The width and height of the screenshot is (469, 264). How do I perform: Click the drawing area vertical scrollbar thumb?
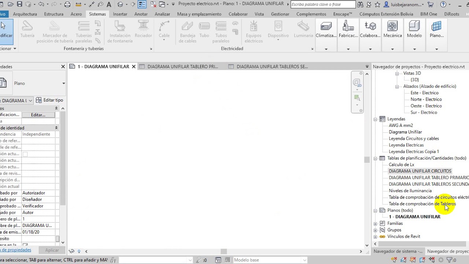tap(367, 160)
